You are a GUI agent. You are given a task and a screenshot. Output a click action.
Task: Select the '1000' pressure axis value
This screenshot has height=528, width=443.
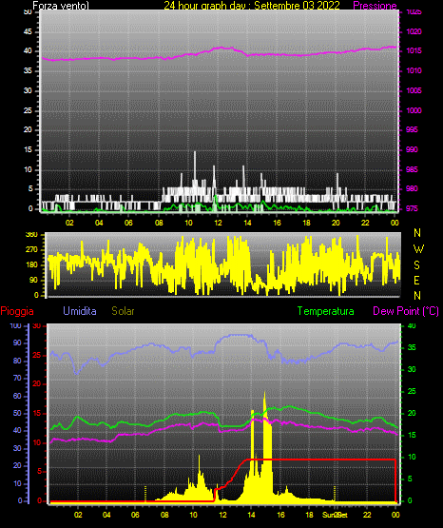[414, 110]
